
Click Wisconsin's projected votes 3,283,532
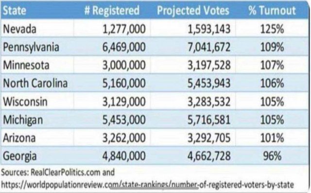point(209,101)
